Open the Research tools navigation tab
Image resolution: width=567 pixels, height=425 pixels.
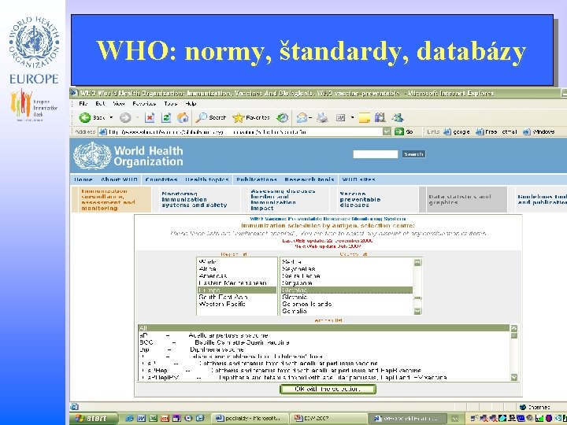(309, 179)
